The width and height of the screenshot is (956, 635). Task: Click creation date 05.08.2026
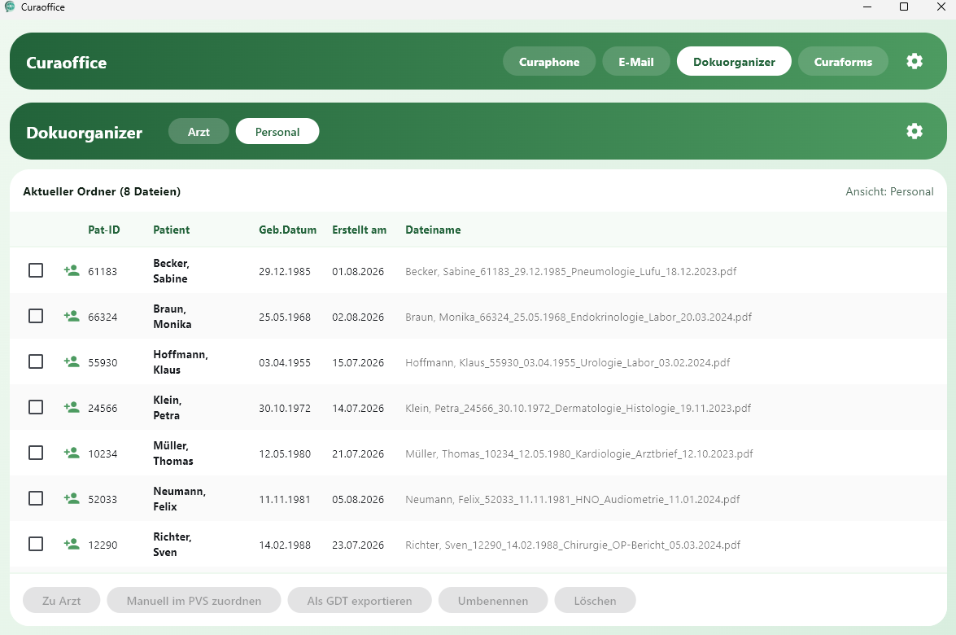click(358, 500)
